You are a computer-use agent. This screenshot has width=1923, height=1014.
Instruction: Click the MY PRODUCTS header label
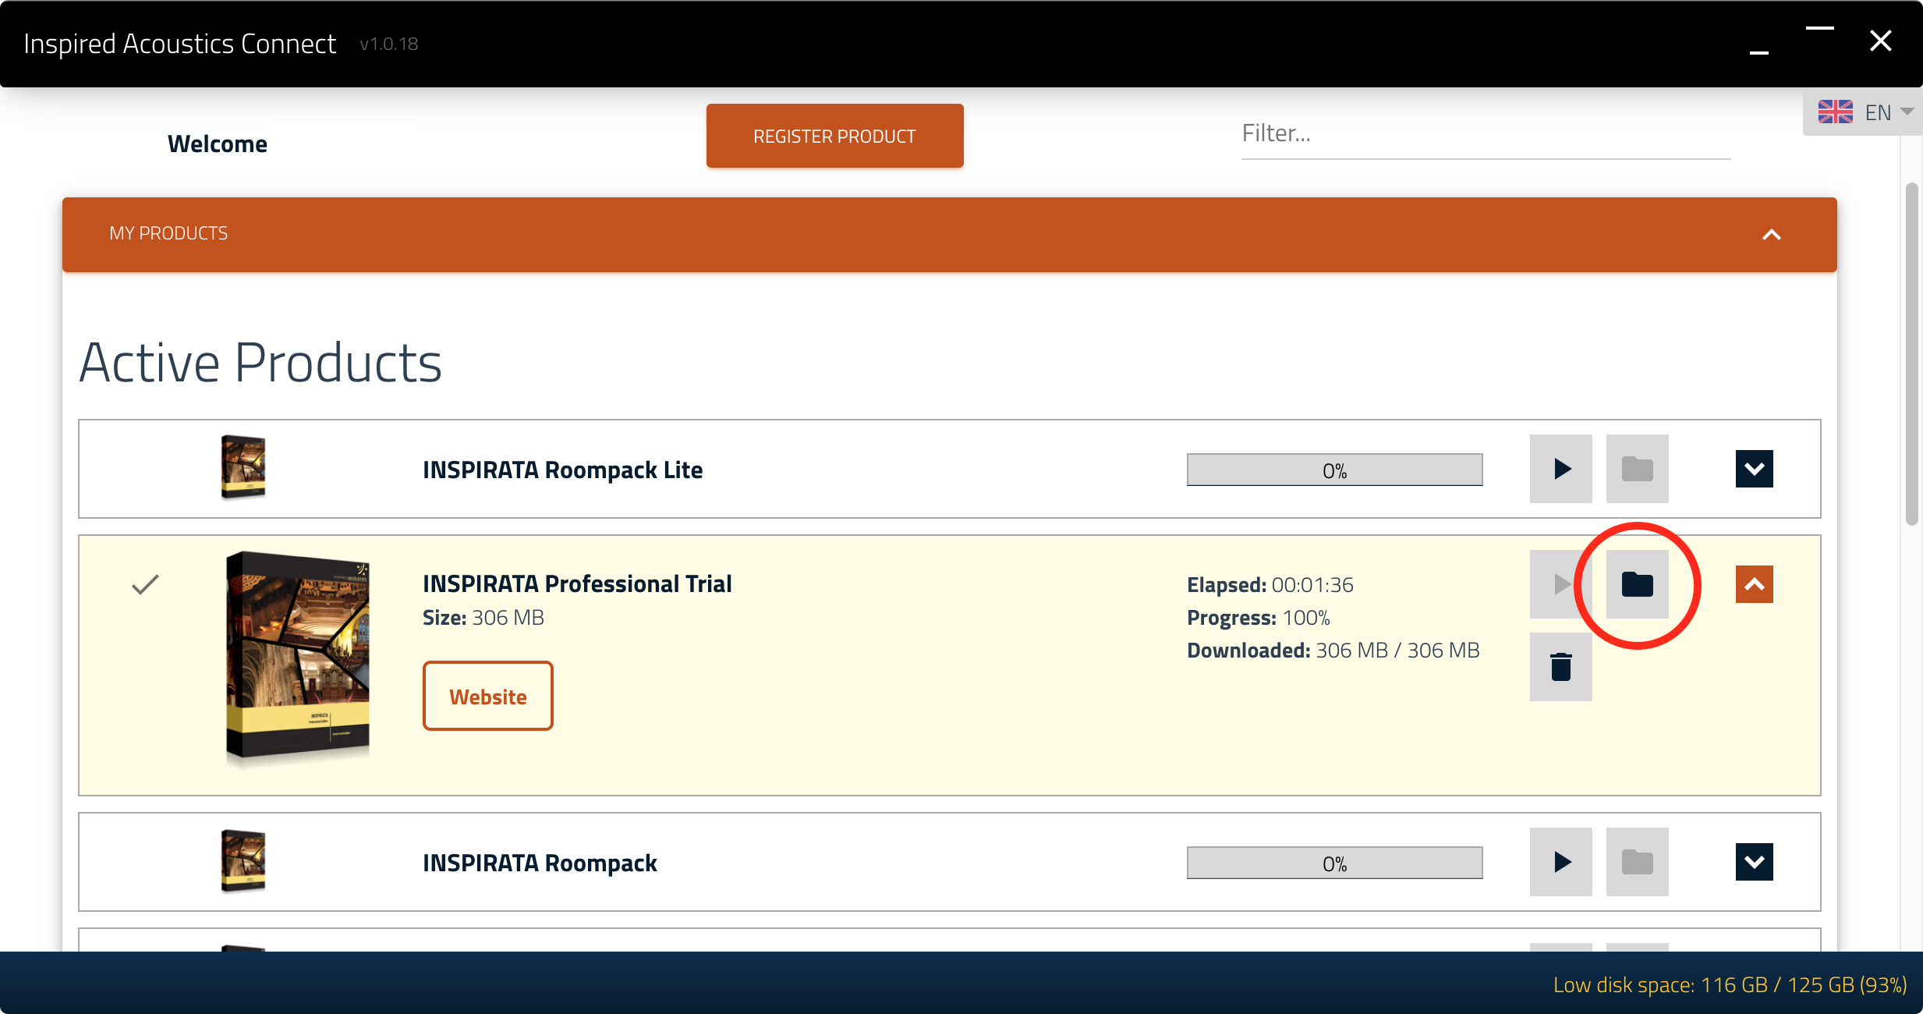pyautogui.click(x=168, y=233)
